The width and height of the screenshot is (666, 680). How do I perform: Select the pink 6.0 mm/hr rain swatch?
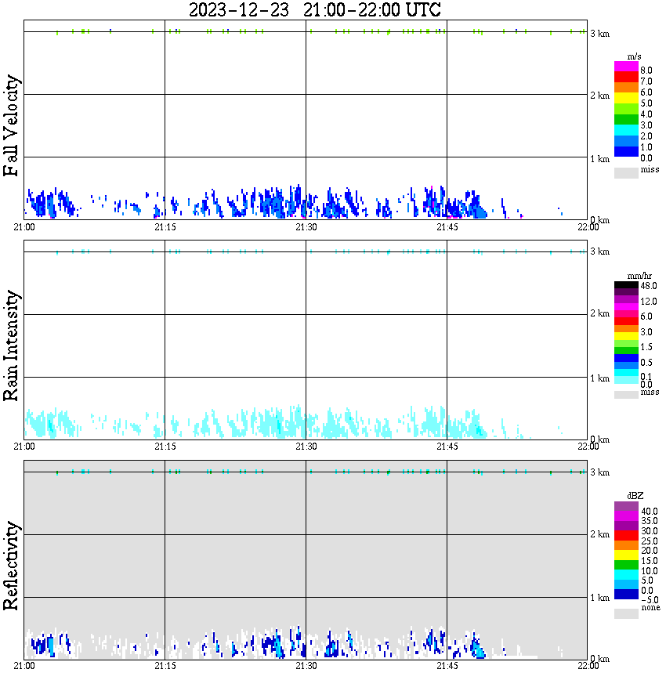626,314
